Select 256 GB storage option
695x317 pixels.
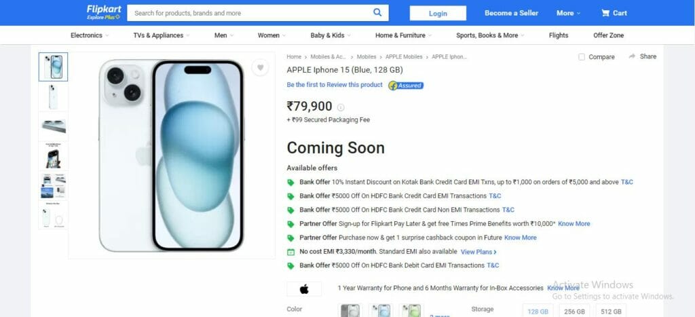[x=574, y=312]
